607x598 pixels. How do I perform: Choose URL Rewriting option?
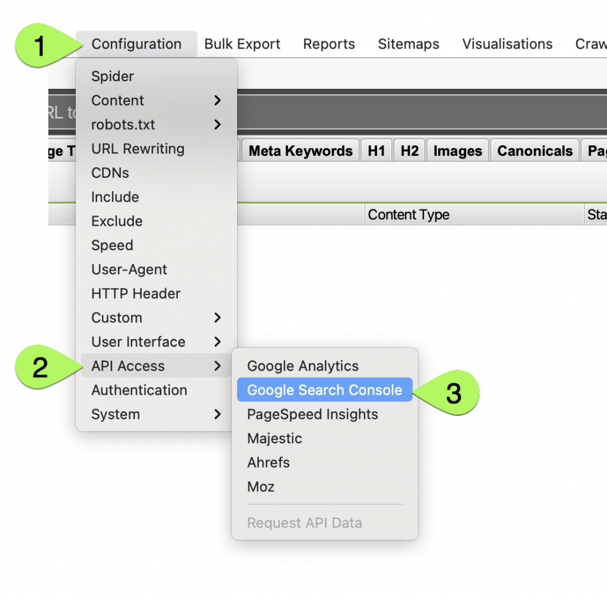[x=156, y=149]
